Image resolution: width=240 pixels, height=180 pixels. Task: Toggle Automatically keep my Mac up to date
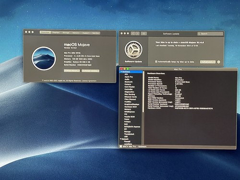[156, 61]
